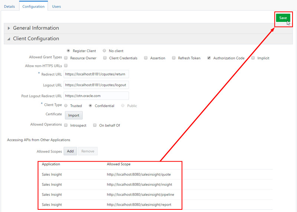Select the salesinsight/pipeline scope row
This screenshot has height=212, width=297.
156,195
